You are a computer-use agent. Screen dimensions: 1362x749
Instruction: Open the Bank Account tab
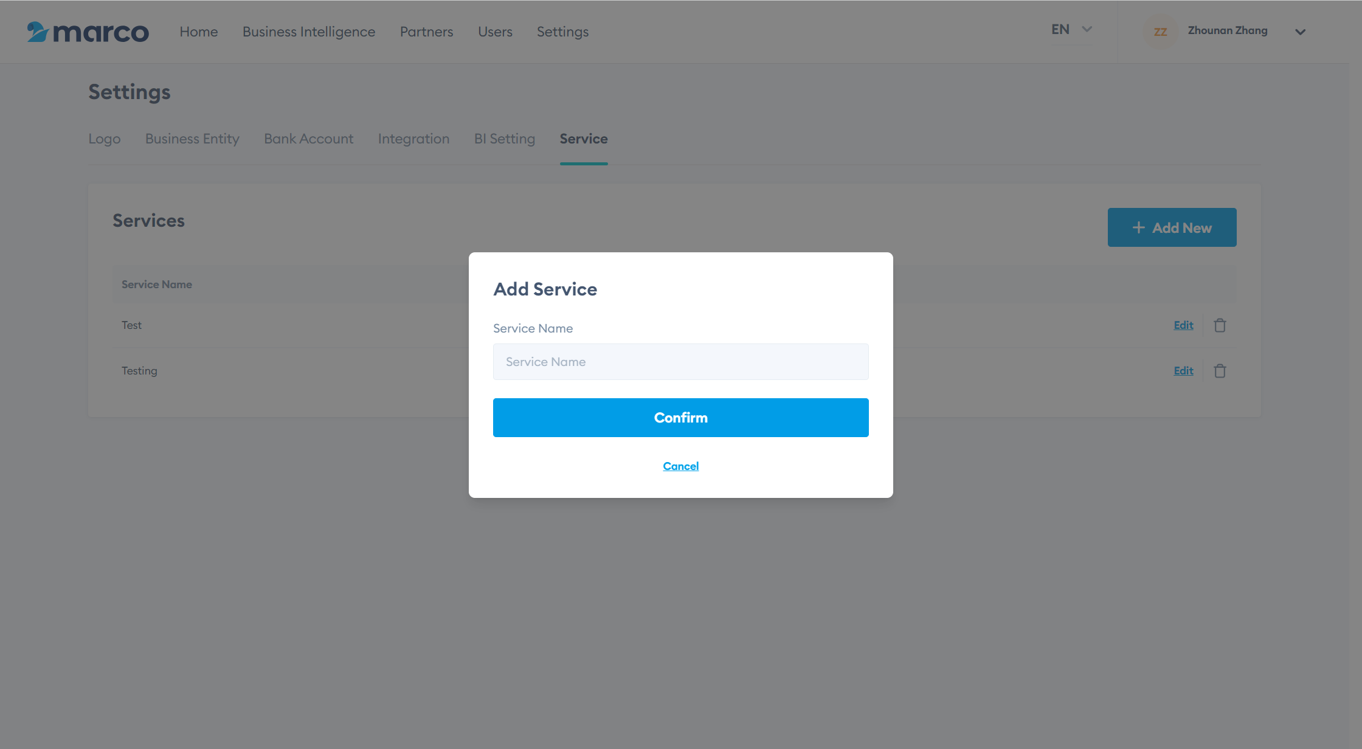click(308, 139)
